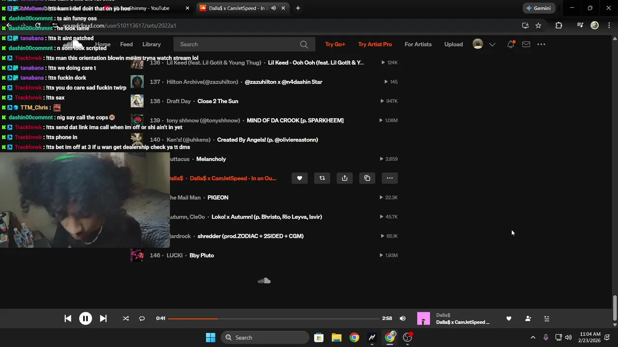Install or cast page icon in address bar
This screenshot has width=618, height=347.
point(525,26)
